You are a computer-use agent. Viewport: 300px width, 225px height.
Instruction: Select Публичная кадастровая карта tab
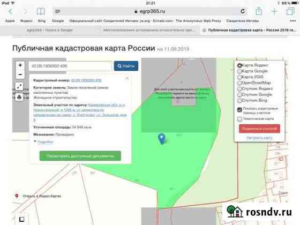coord(250,30)
